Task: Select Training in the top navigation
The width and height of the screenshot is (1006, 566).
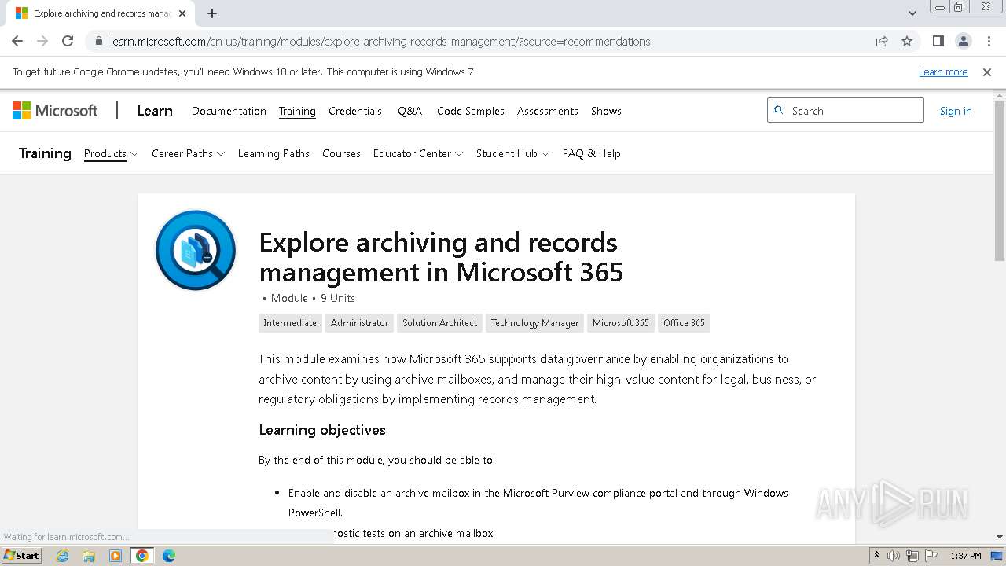Action: 297,111
